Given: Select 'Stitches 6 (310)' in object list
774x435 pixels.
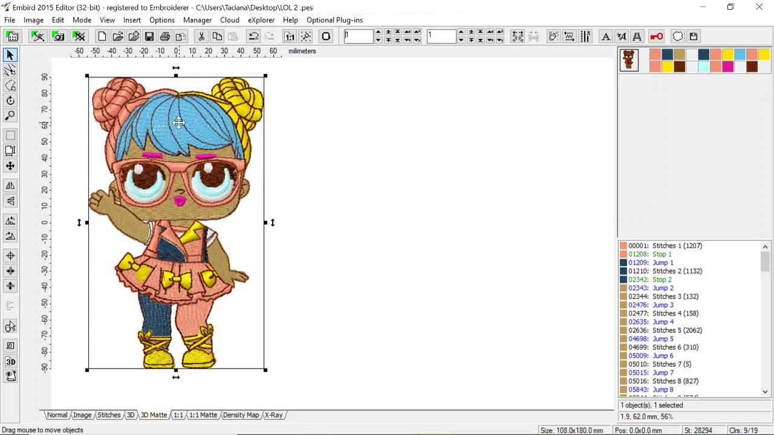Looking at the screenshot, I should (663, 347).
